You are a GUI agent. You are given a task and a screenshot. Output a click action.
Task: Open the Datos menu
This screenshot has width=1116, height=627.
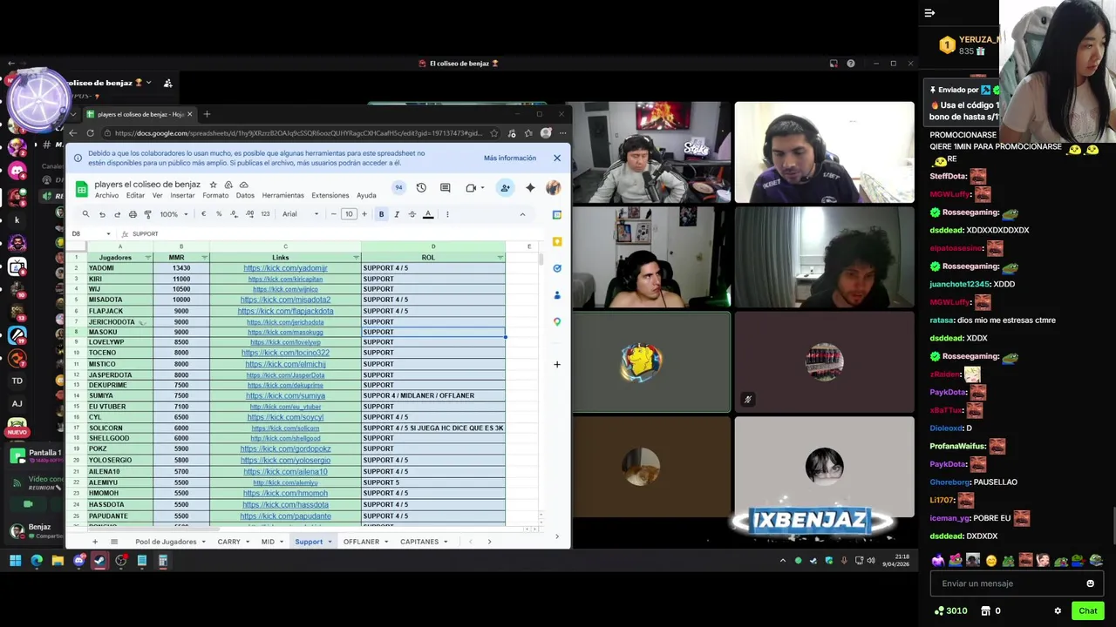click(245, 196)
